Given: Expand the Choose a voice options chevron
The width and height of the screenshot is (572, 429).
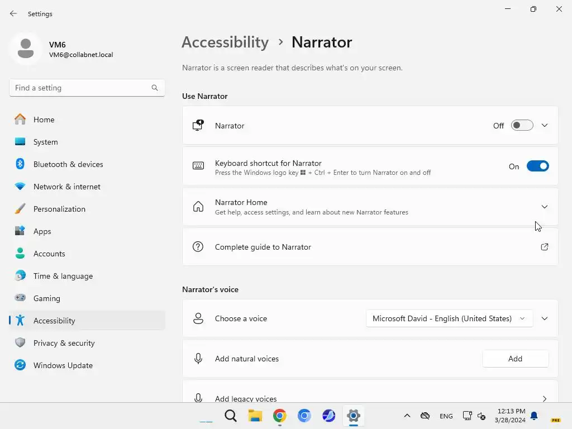Looking at the screenshot, I should (544, 318).
